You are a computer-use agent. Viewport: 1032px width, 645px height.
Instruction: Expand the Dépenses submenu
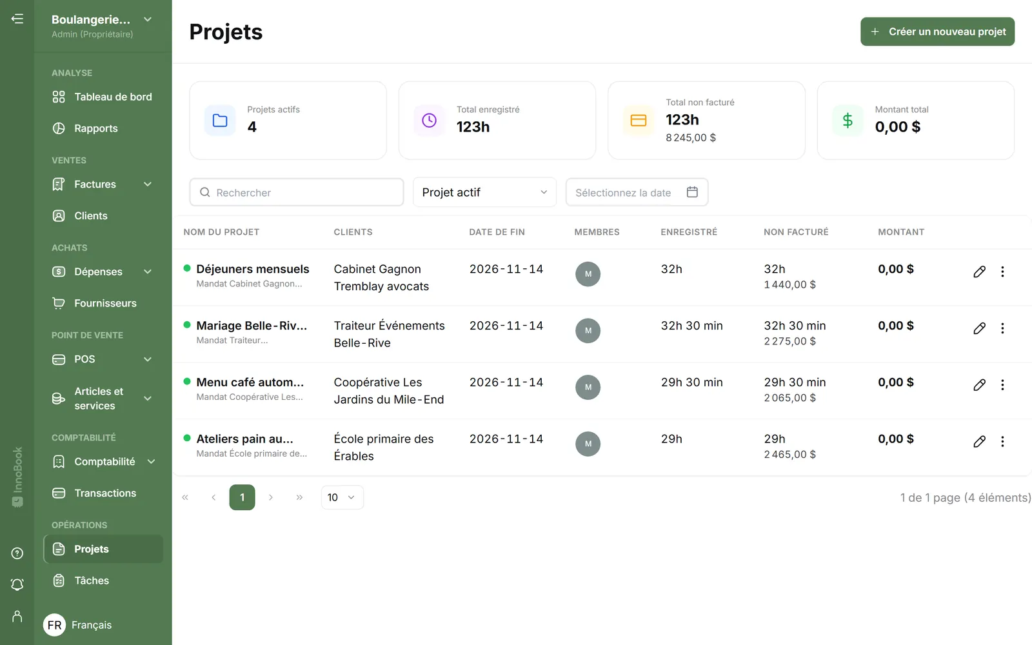[148, 272]
